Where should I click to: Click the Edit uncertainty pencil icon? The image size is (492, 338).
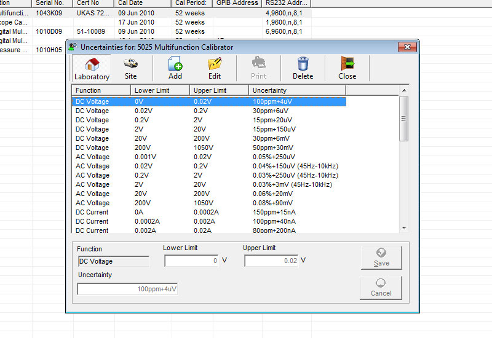pos(214,64)
